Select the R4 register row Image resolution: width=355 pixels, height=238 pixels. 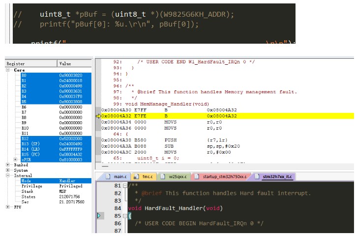coord(56,96)
